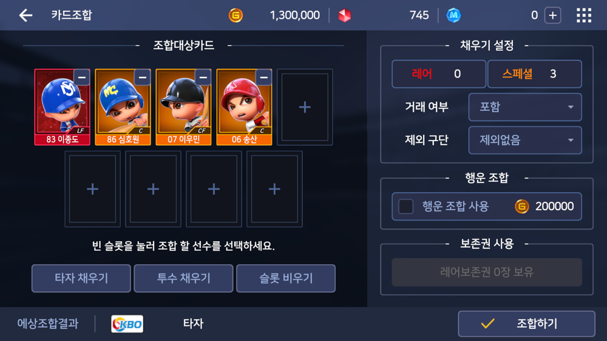Click the 투수 채우기 button
The width and height of the screenshot is (607, 341).
pyautogui.click(x=183, y=278)
